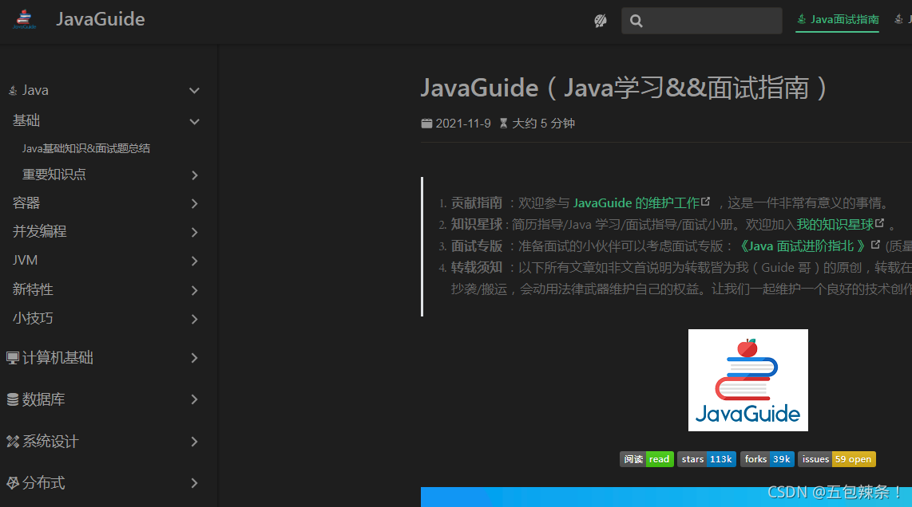912x507 pixels.
Task: Select the 并发编程 sidebar label
Action: 40,231
